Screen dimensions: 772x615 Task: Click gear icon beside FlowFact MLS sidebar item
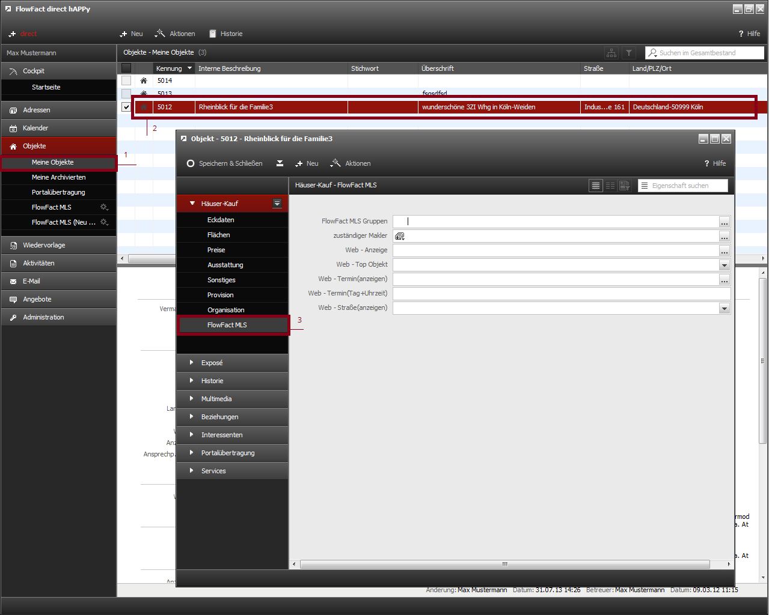(104, 207)
